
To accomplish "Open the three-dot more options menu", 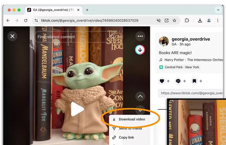I will pyautogui.click(x=140, y=36).
